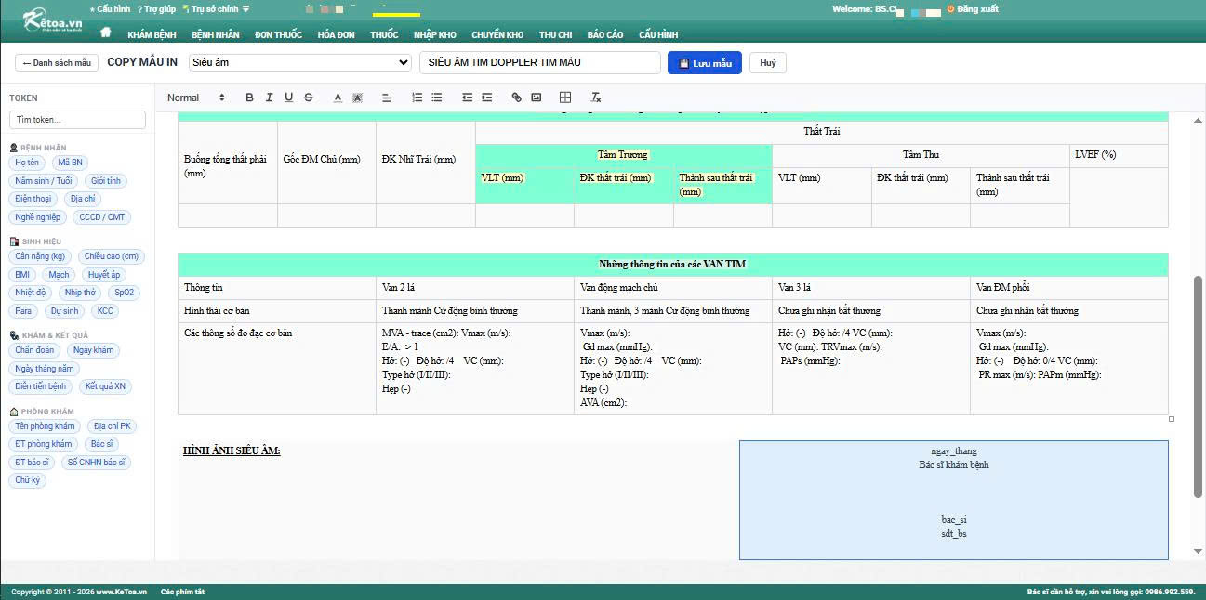Click the home icon in navigation bar
The height and width of the screenshot is (600, 1206).
[106, 33]
